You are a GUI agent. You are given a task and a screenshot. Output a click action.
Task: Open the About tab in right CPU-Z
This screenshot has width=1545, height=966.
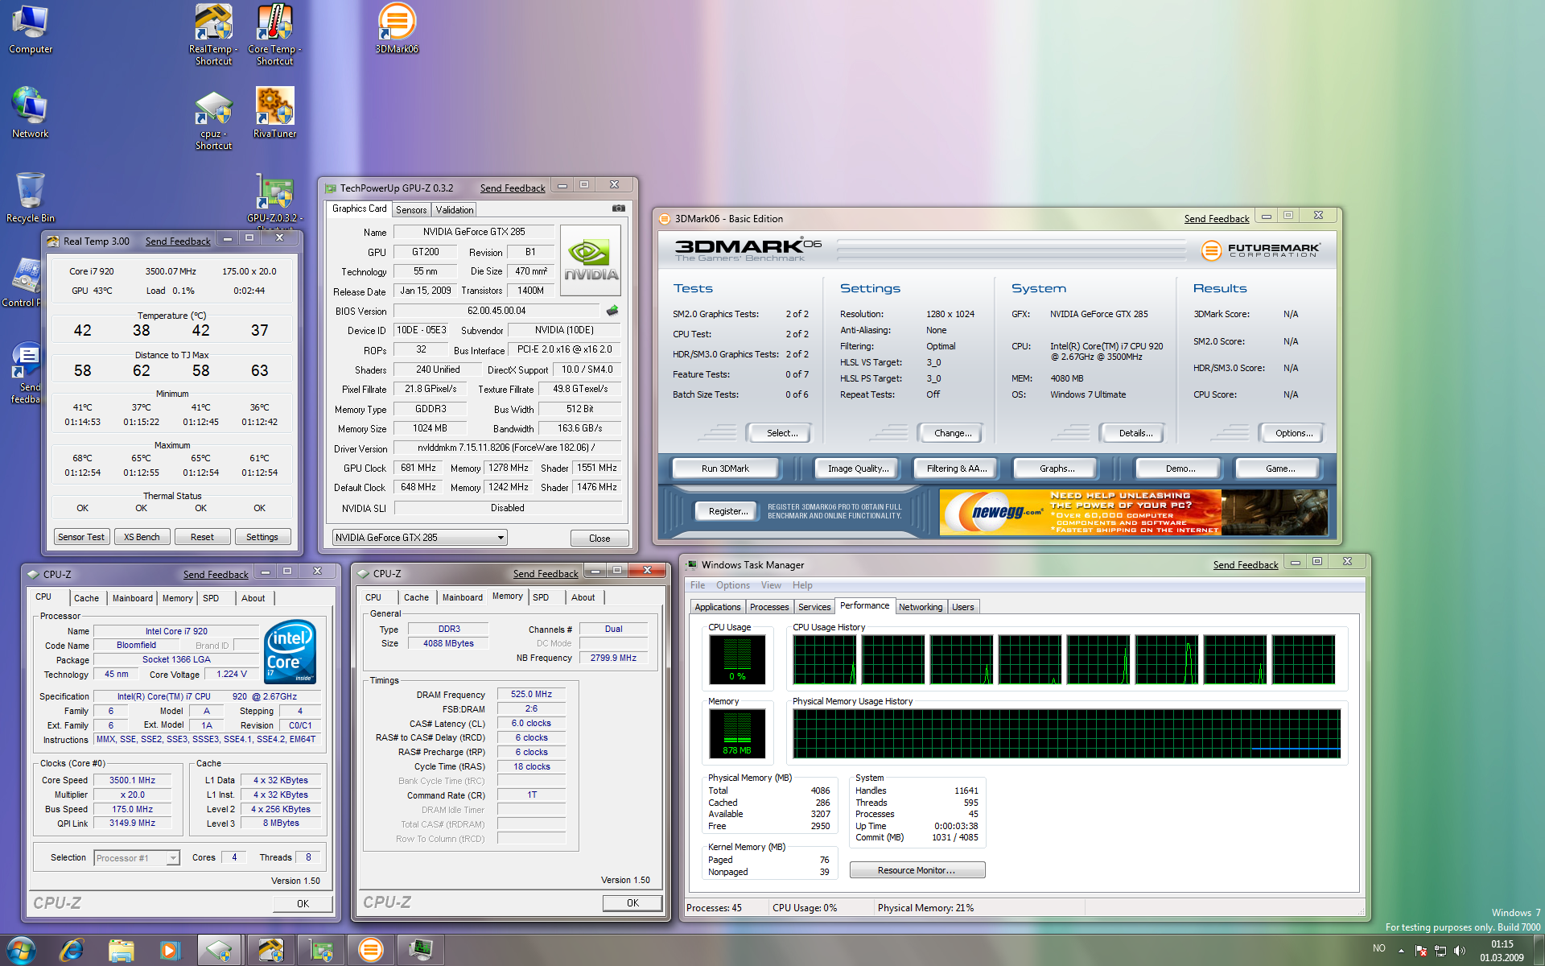pyautogui.click(x=583, y=597)
